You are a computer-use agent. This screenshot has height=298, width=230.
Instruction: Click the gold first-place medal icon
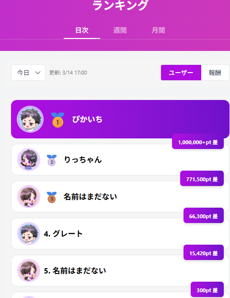pos(57,120)
